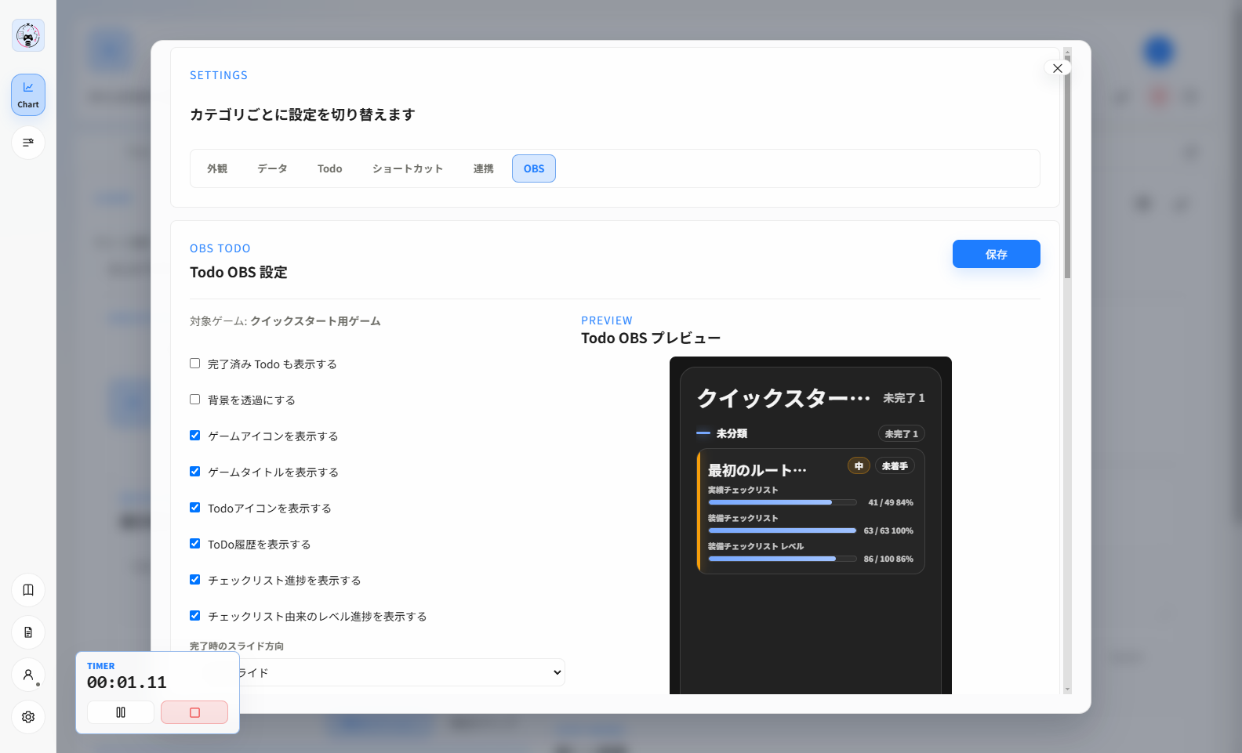This screenshot has height=753, width=1242.
Task: Click the 最初のルート todo title in preview
Action: (757, 470)
